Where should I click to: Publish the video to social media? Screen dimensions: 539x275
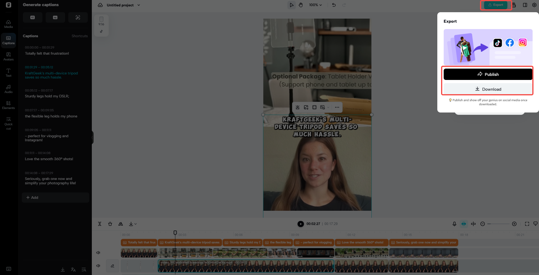click(x=488, y=74)
